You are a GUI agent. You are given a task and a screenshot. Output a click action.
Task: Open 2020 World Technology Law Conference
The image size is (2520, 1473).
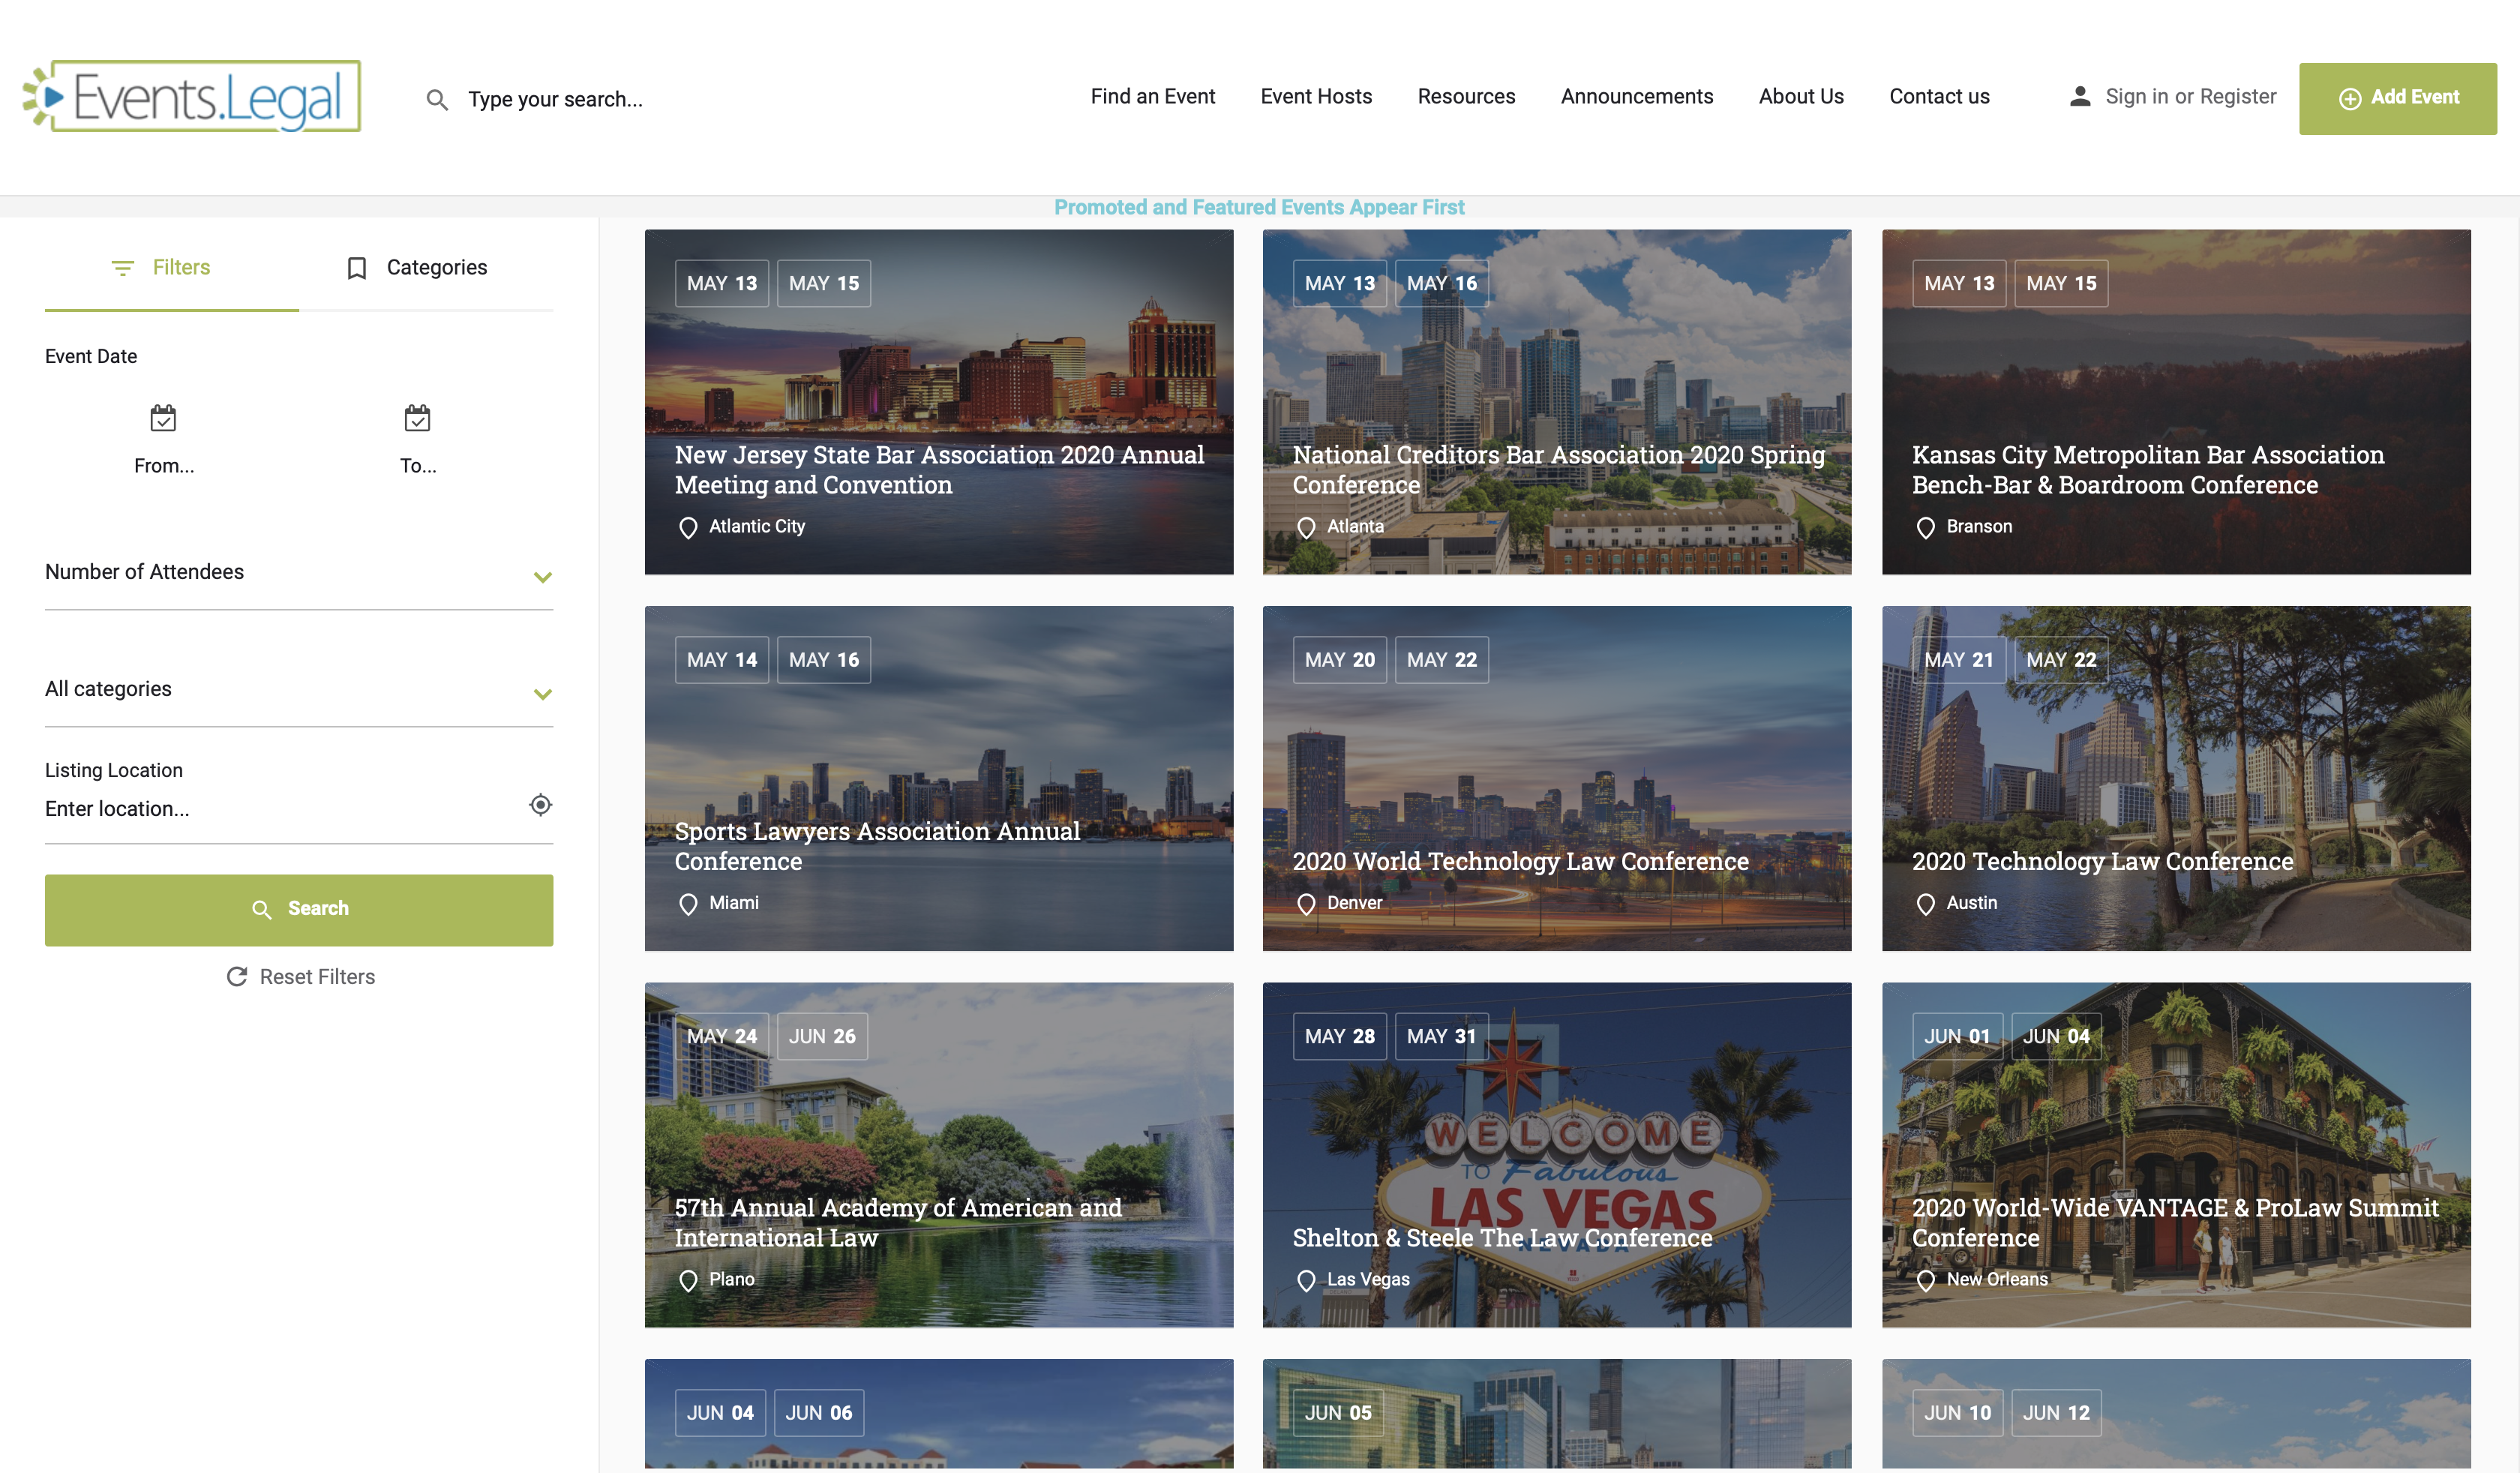click(1556, 778)
